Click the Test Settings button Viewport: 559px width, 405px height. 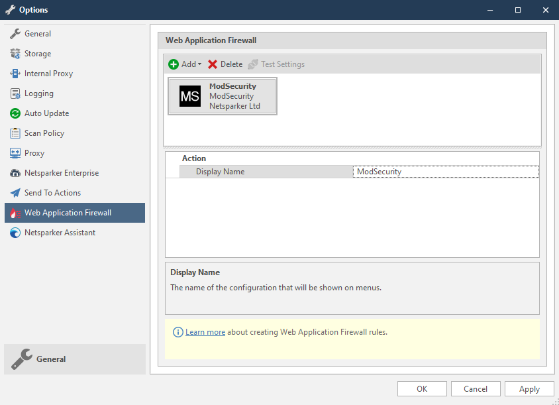[280, 64]
